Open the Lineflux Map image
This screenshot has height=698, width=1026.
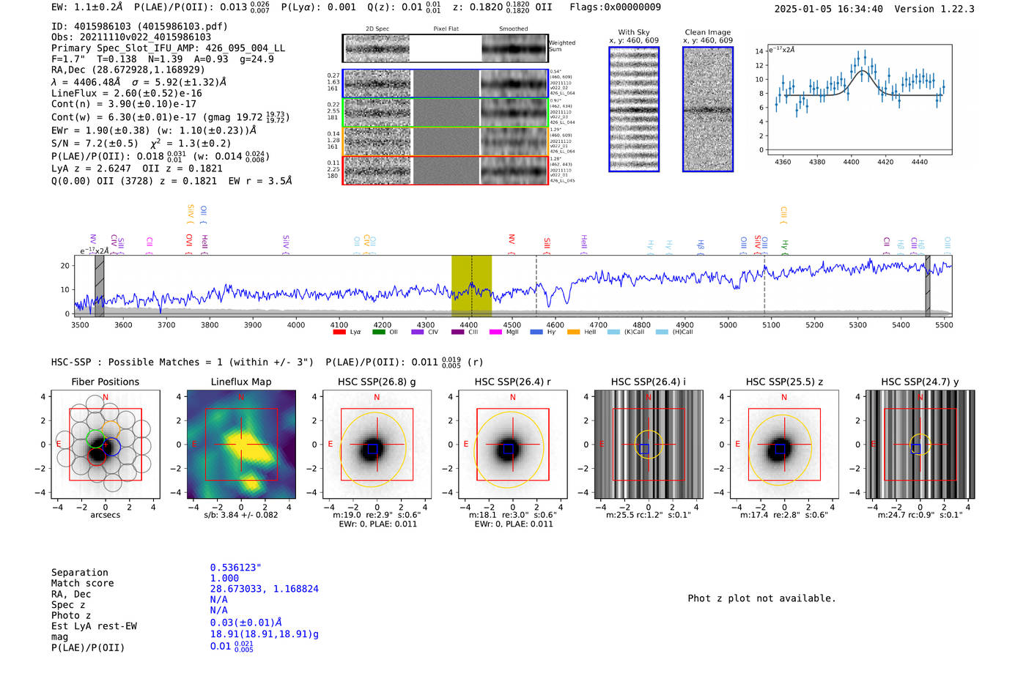pos(241,445)
